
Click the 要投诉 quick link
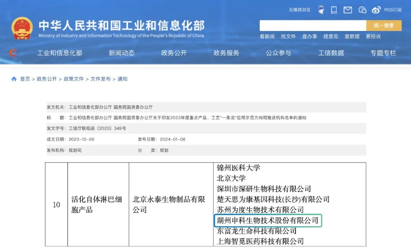click(373, 37)
